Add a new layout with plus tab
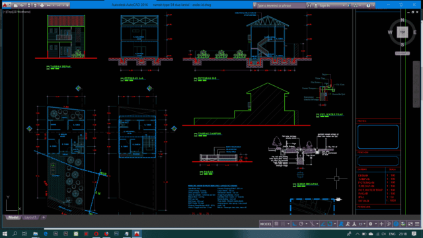Screen dimensions: 423x238 point(44,218)
